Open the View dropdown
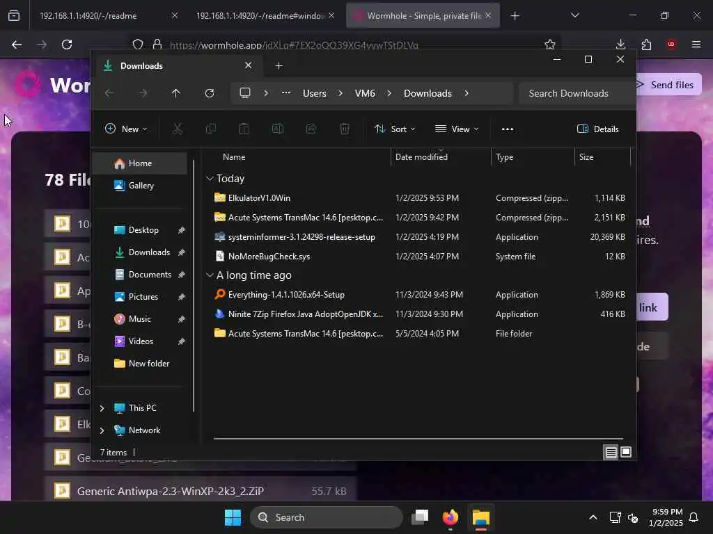The image size is (713, 534). pos(457,129)
